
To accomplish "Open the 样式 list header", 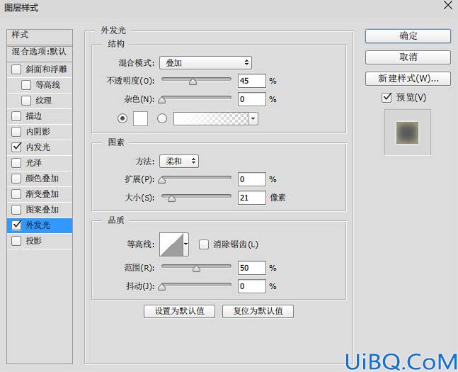I will pyautogui.click(x=40, y=35).
